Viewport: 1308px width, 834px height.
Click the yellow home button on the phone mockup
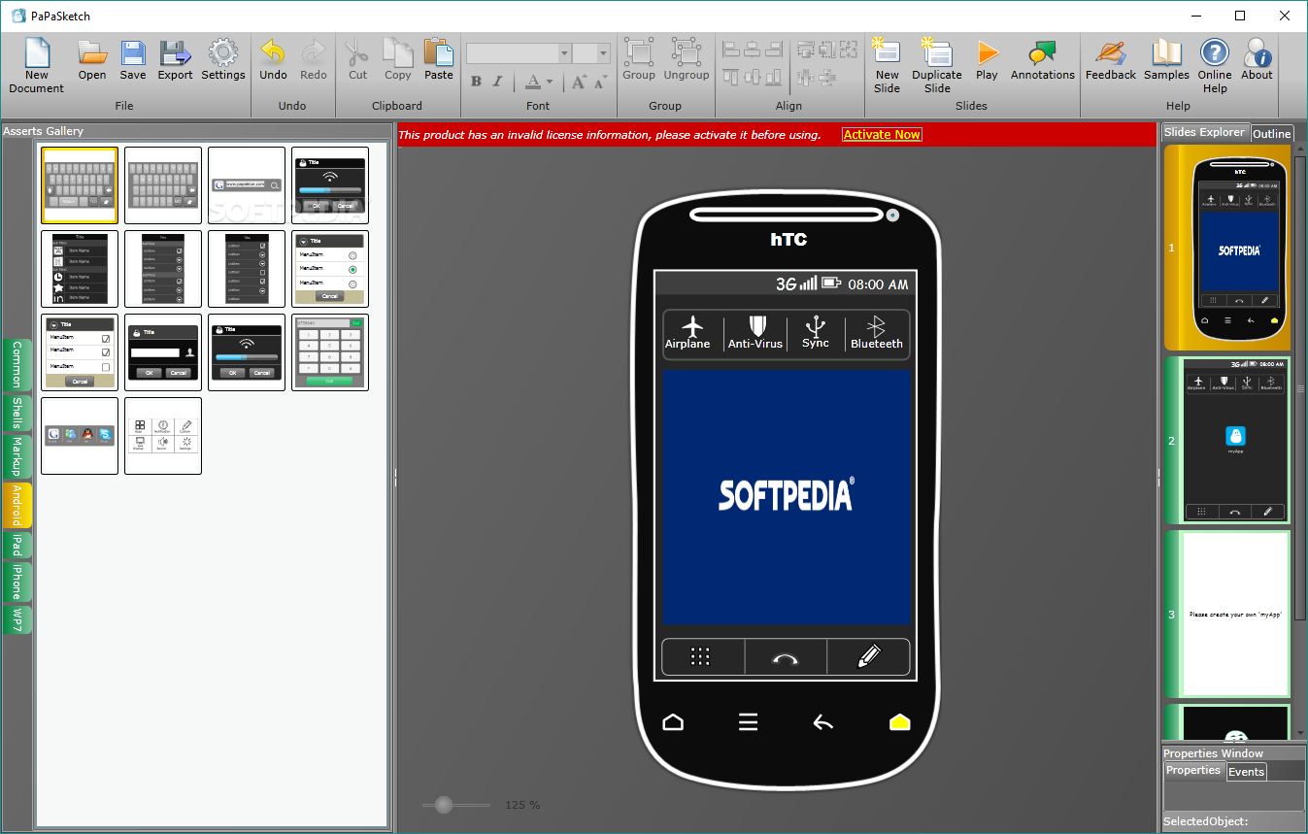[x=900, y=722]
